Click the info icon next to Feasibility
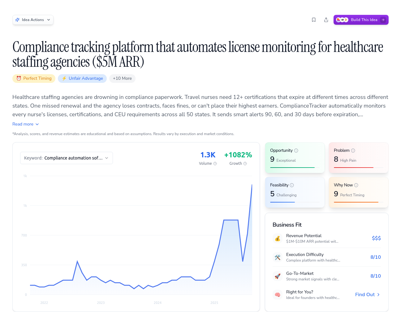The image size is (401, 324). [x=292, y=185]
